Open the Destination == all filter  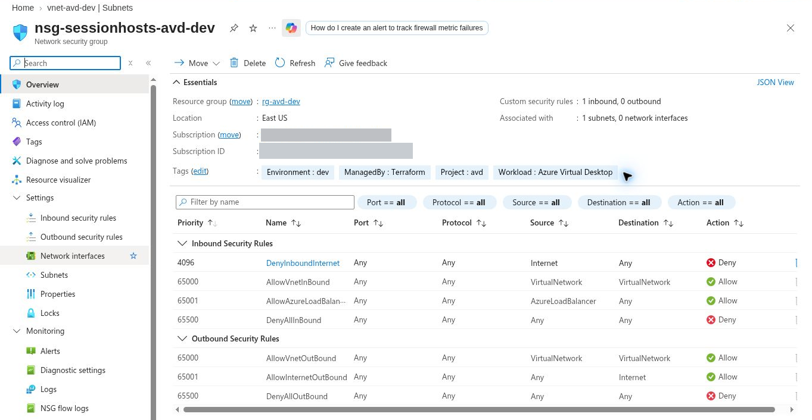[x=618, y=202]
